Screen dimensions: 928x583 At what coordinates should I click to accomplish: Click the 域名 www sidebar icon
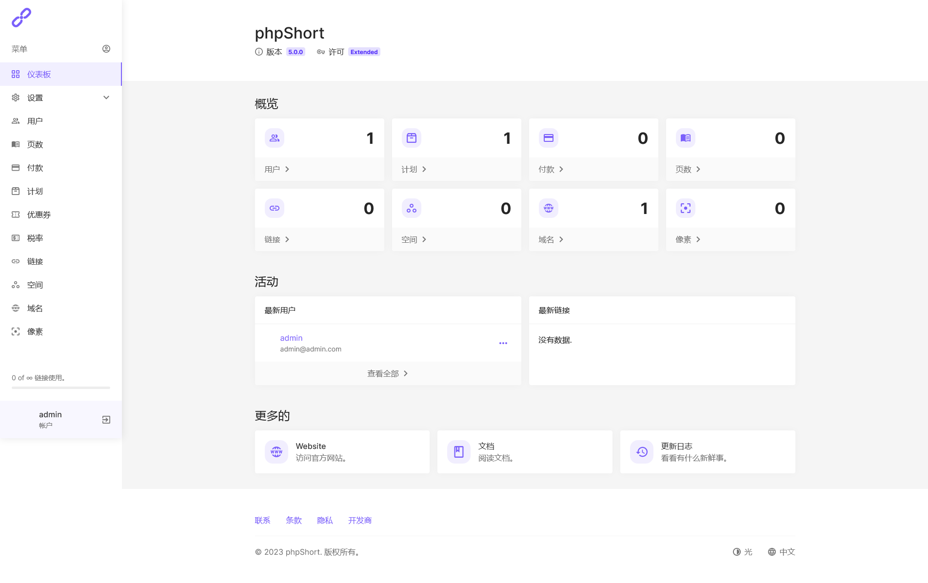tap(16, 308)
